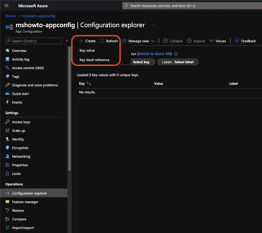Open Locks settings
The width and height of the screenshot is (262, 233).
tap(16, 174)
